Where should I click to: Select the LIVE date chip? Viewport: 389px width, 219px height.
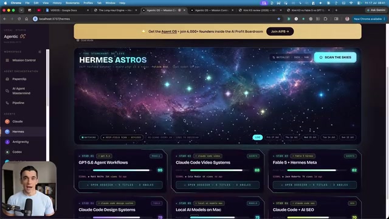258,137
